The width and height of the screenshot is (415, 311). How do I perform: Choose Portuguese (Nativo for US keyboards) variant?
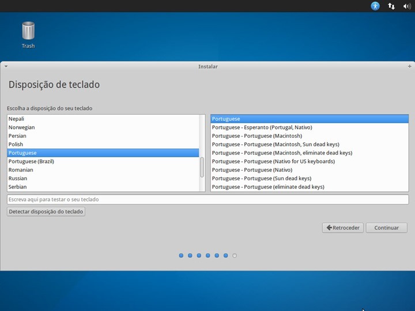click(310, 161)
